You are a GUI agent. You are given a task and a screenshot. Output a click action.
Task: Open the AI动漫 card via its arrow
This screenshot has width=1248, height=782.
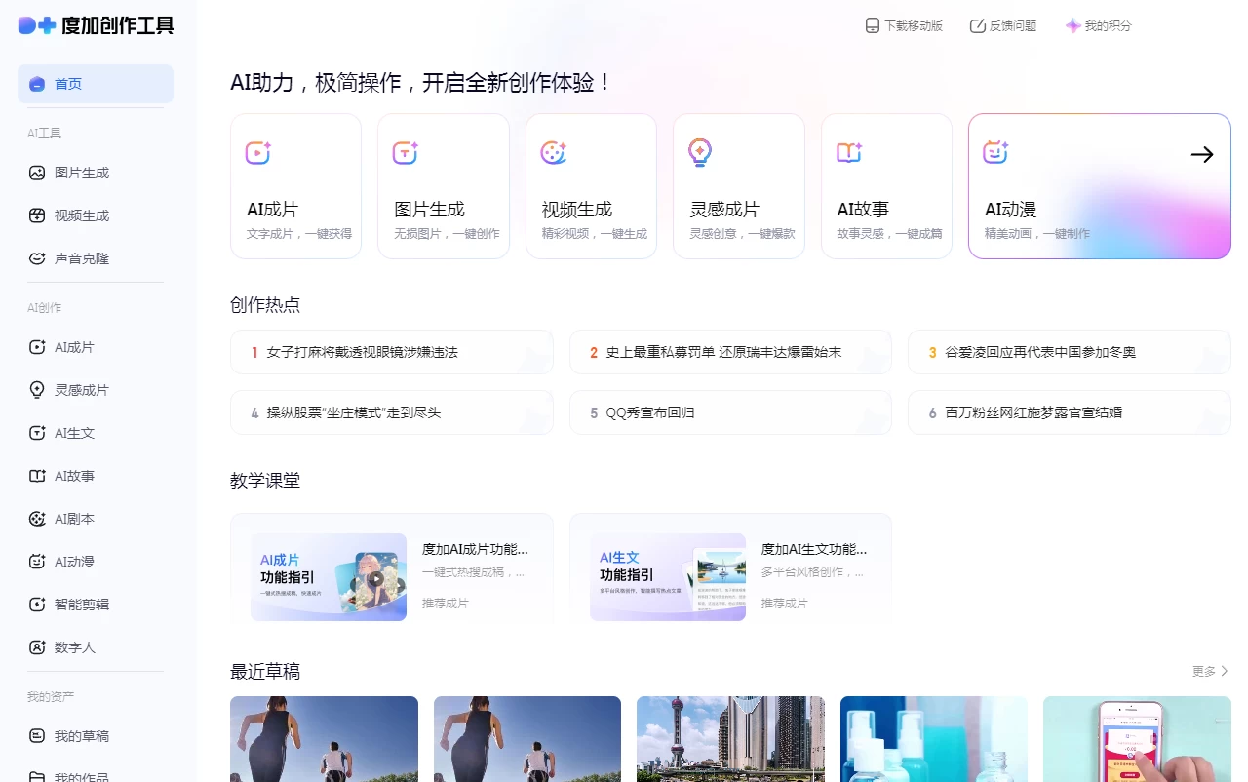click(x=1201, y=154)
